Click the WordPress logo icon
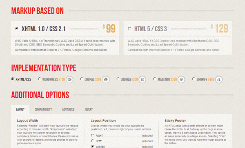Image resolution: width=245 pixels, height=148 pixels. (x=69, y=80)
